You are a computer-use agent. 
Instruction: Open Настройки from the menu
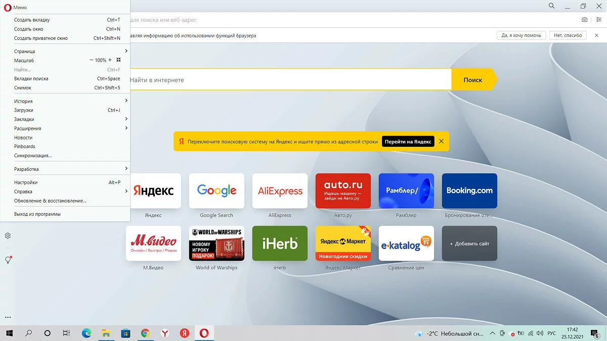pos(65,182)
